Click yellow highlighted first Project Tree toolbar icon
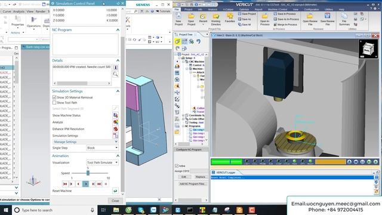382x215 pixels. (x=177, y=41)
